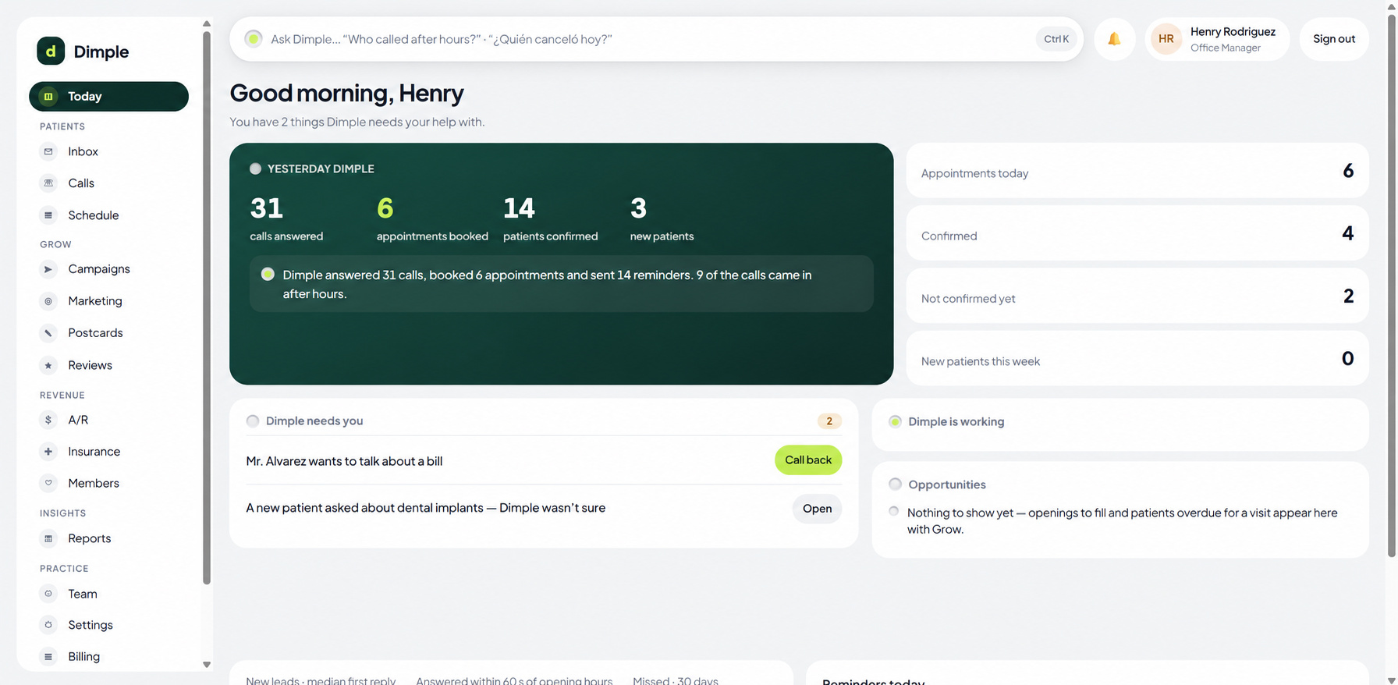The height and width of the screenshot is (685, 1398).
Task: Focus the Ask Dimple search field
Action: point(656,39)
